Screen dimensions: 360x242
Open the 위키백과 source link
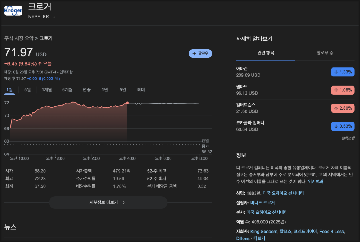coord(315,182)
